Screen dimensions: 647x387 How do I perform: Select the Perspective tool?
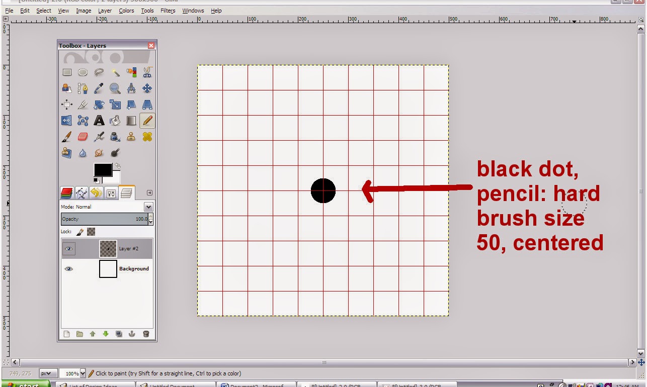[x=147, y=105]
